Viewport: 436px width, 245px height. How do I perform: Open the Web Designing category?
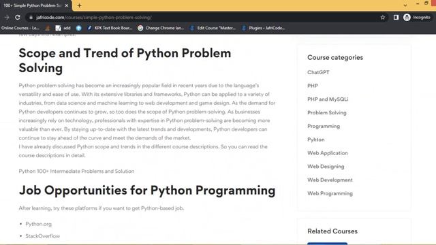pyautogui.click(x=326, y=166)
